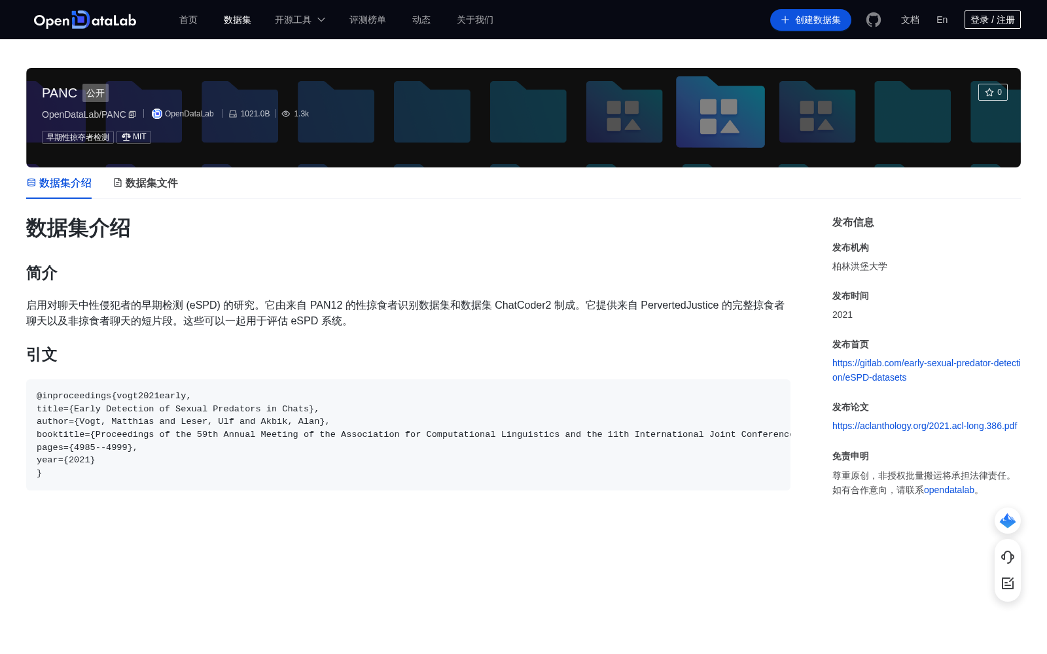Click the 1021.0B size text
Viewport: 1047px width, 654px height.
255,114
